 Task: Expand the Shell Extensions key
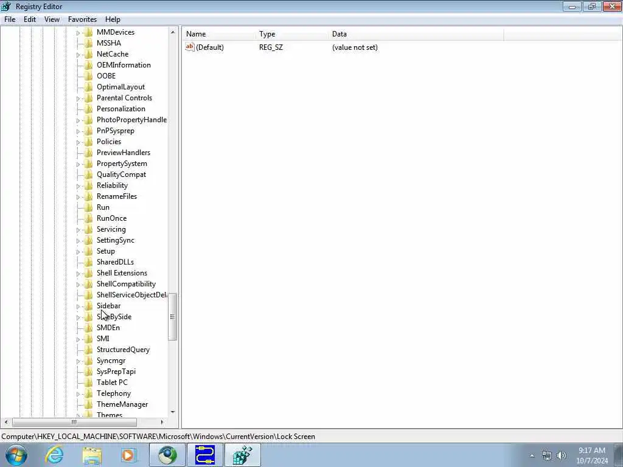[x=78, y=274]
